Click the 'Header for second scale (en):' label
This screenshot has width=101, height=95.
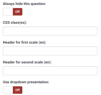point(27,62)
